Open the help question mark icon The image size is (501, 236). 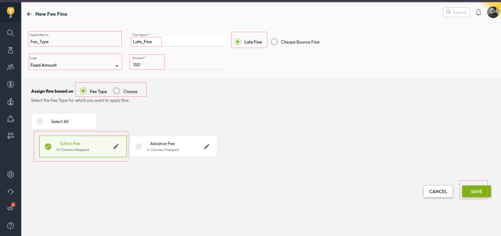tap(10, 225)
